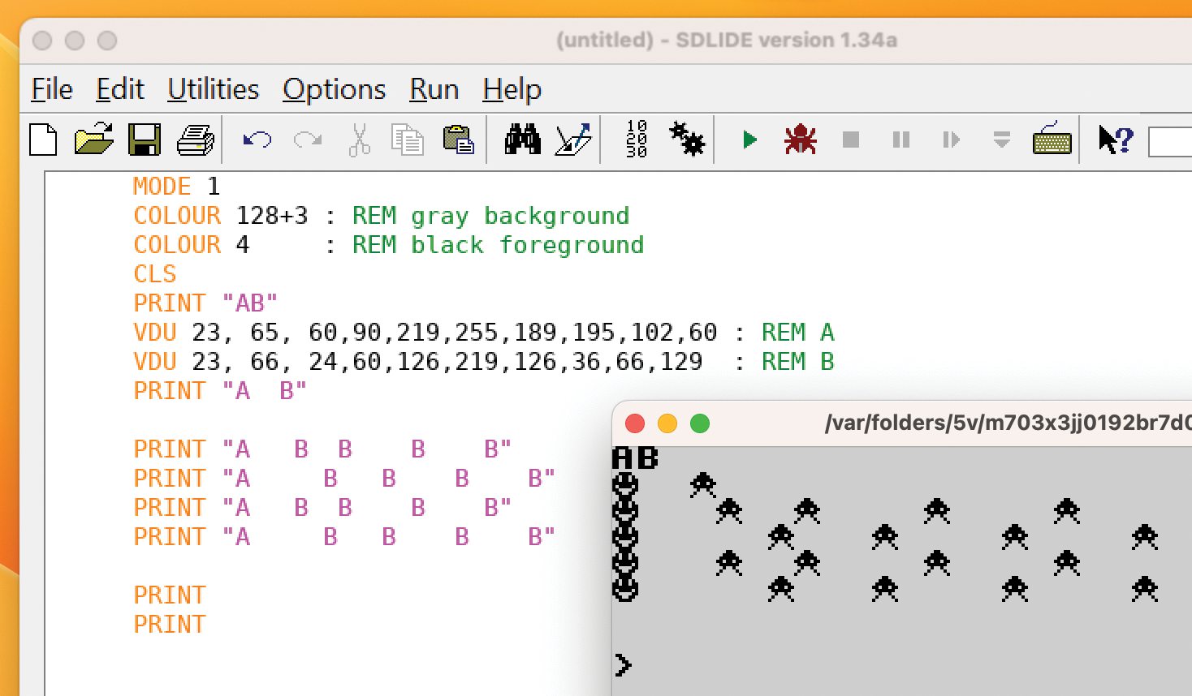1192x696 pixels.
Task: Open the gears compile/utility icon
Action: tap(687, 140)
